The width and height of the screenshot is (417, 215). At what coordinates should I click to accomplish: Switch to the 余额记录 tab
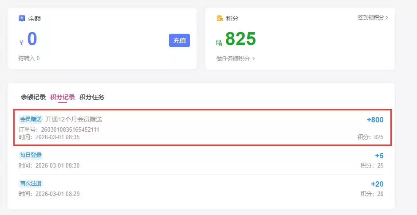(33, 97)
